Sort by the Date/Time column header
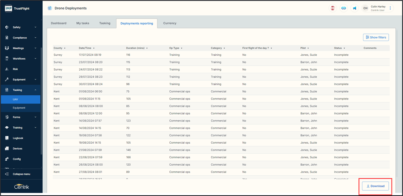This screenshot has width=403, height=196. point(86,48)
